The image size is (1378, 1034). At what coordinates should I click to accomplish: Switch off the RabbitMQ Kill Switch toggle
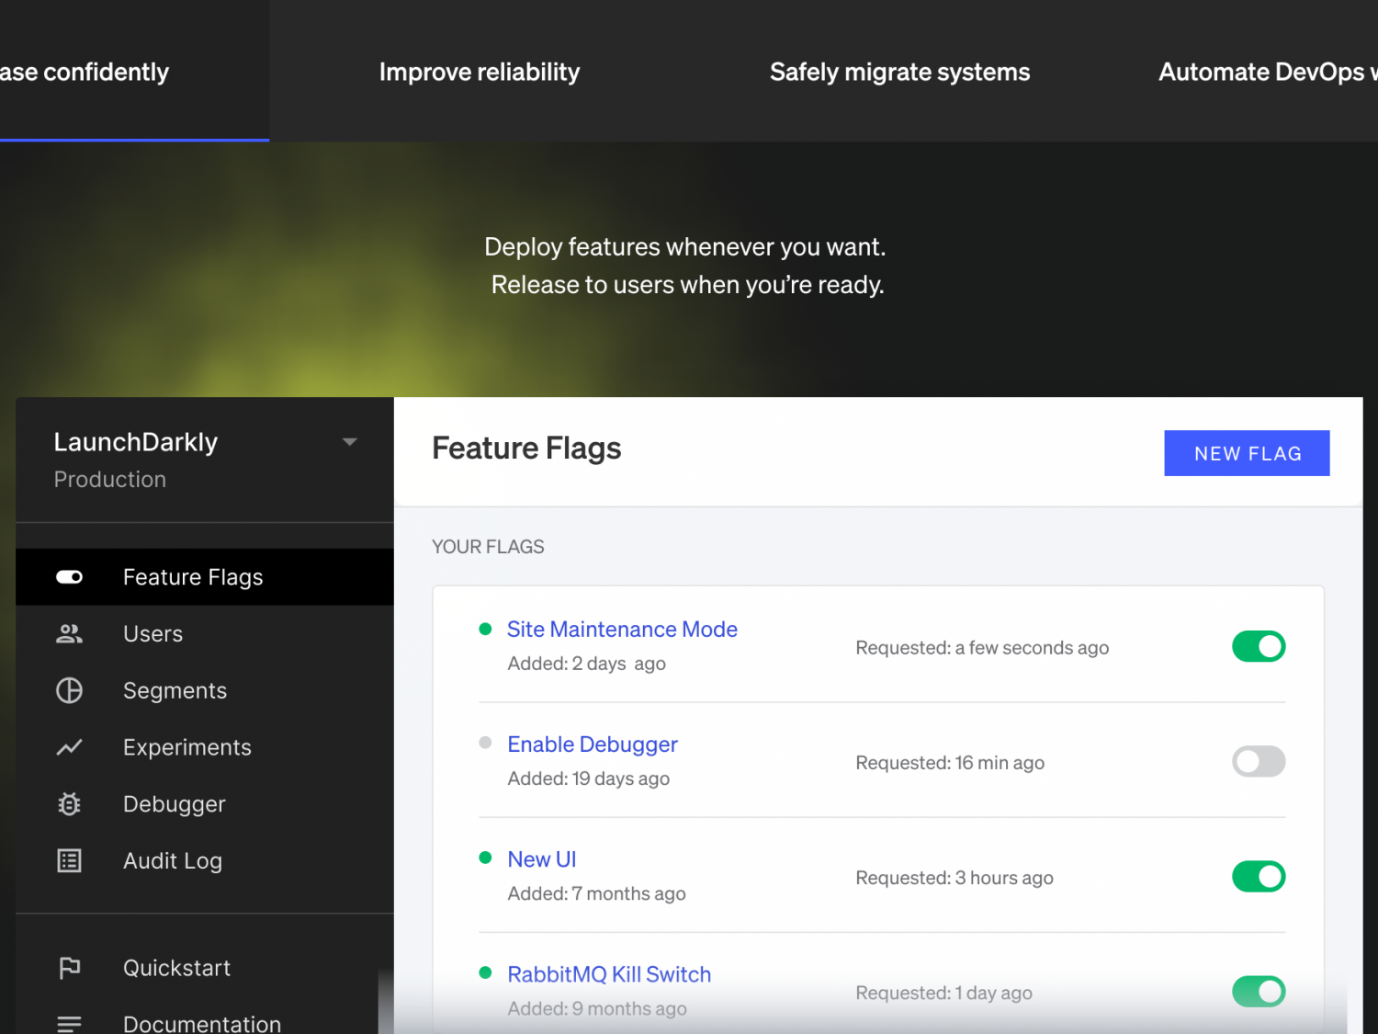(1258, 991)
